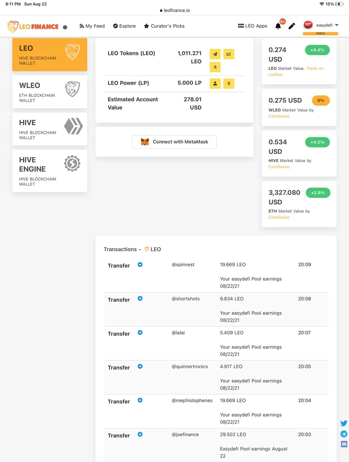Viewport: 349px width, 462px height.
Task: Expand the easydefi account dropdown arrow
Action: pyautogui.click(x=337, y=25)
